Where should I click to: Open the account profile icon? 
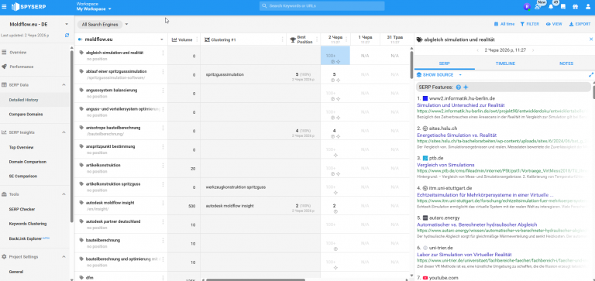pos(587,6)
